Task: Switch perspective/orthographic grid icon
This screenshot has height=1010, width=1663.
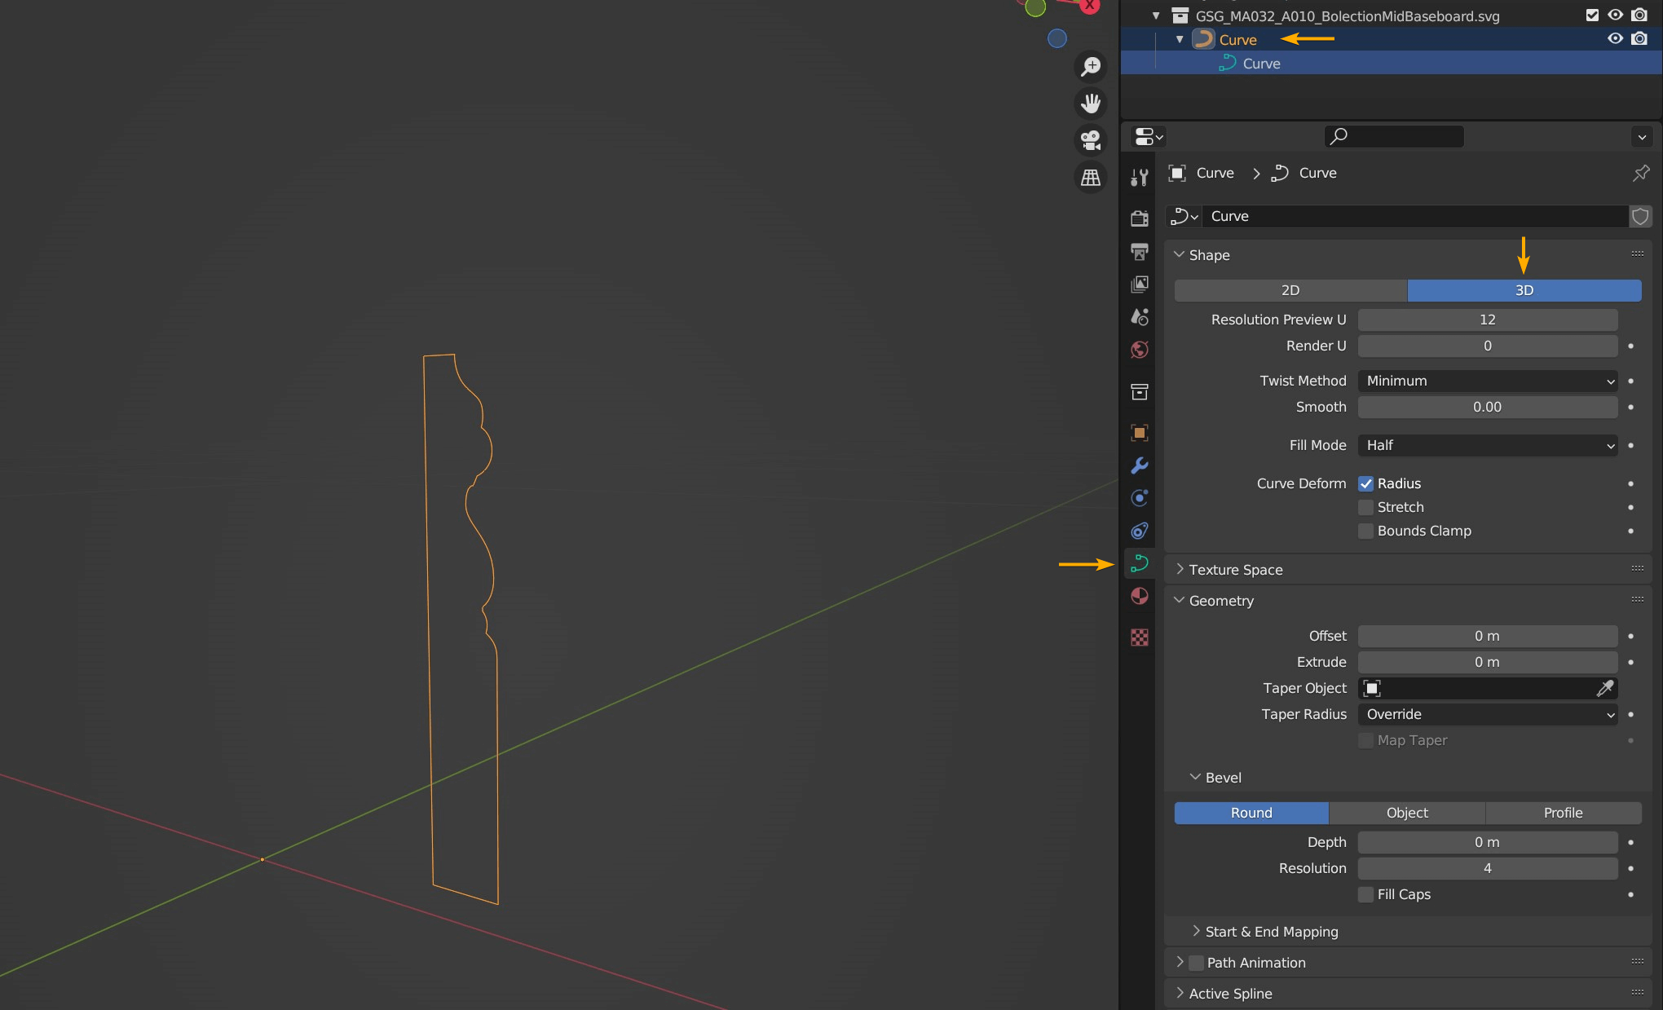Action: tap(1091, 177)
